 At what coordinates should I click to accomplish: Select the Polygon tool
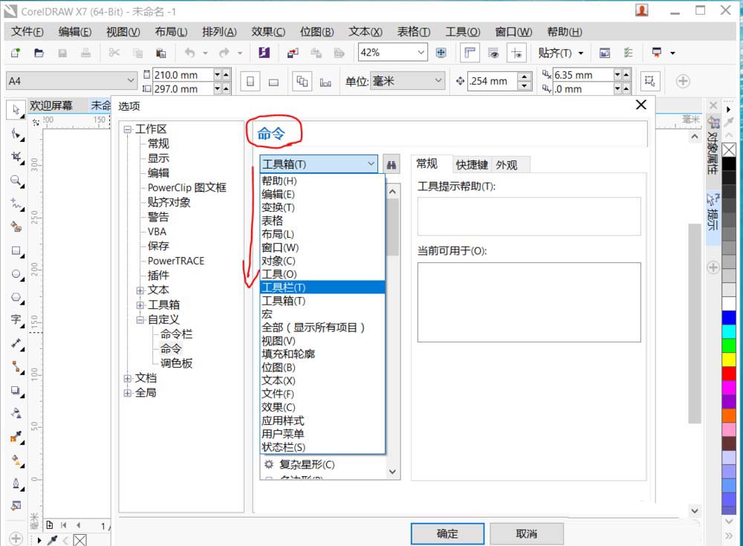click(x=16, y=297)
